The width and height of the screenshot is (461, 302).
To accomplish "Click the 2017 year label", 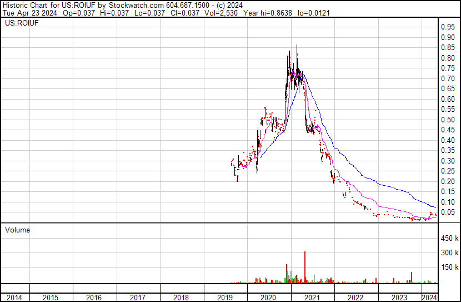I will click(137, 298).
